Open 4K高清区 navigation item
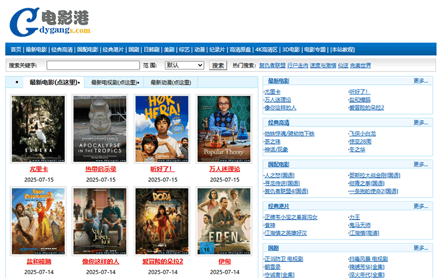This screenshot has width=440, height=278. pos(267,49)
